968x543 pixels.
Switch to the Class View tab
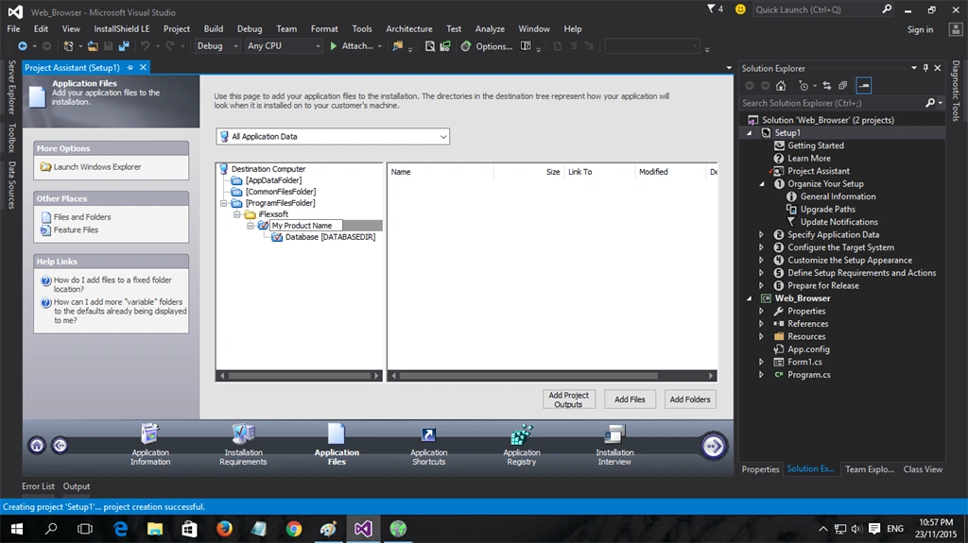(x=923, y=469)
